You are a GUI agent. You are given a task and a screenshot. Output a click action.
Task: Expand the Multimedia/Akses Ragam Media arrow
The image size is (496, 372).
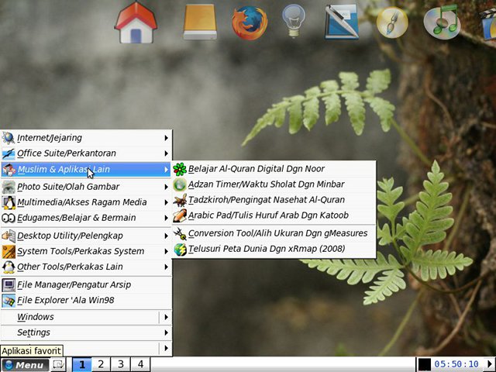pos(166,202)
